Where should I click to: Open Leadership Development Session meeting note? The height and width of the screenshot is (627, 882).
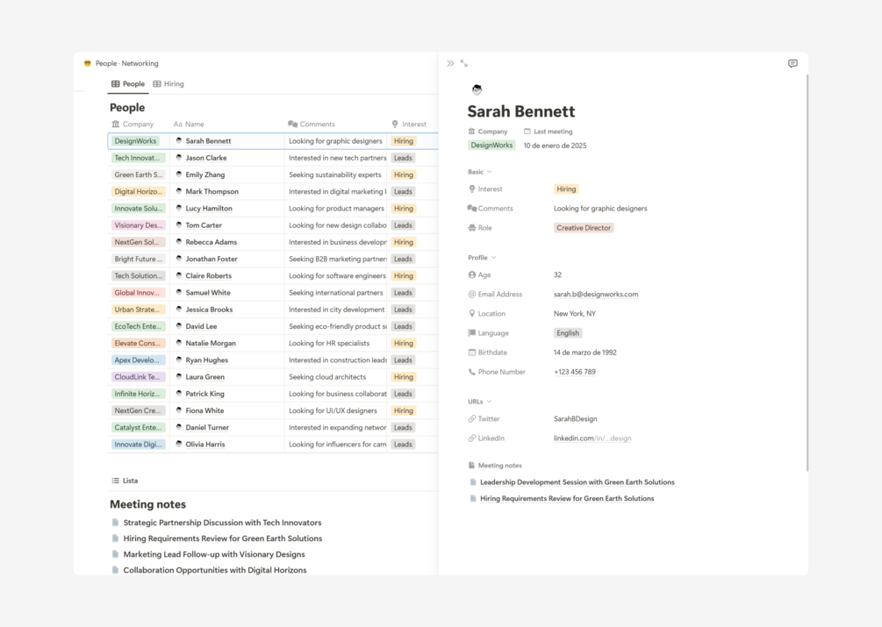pyautogui.click(x=577, y=482)
